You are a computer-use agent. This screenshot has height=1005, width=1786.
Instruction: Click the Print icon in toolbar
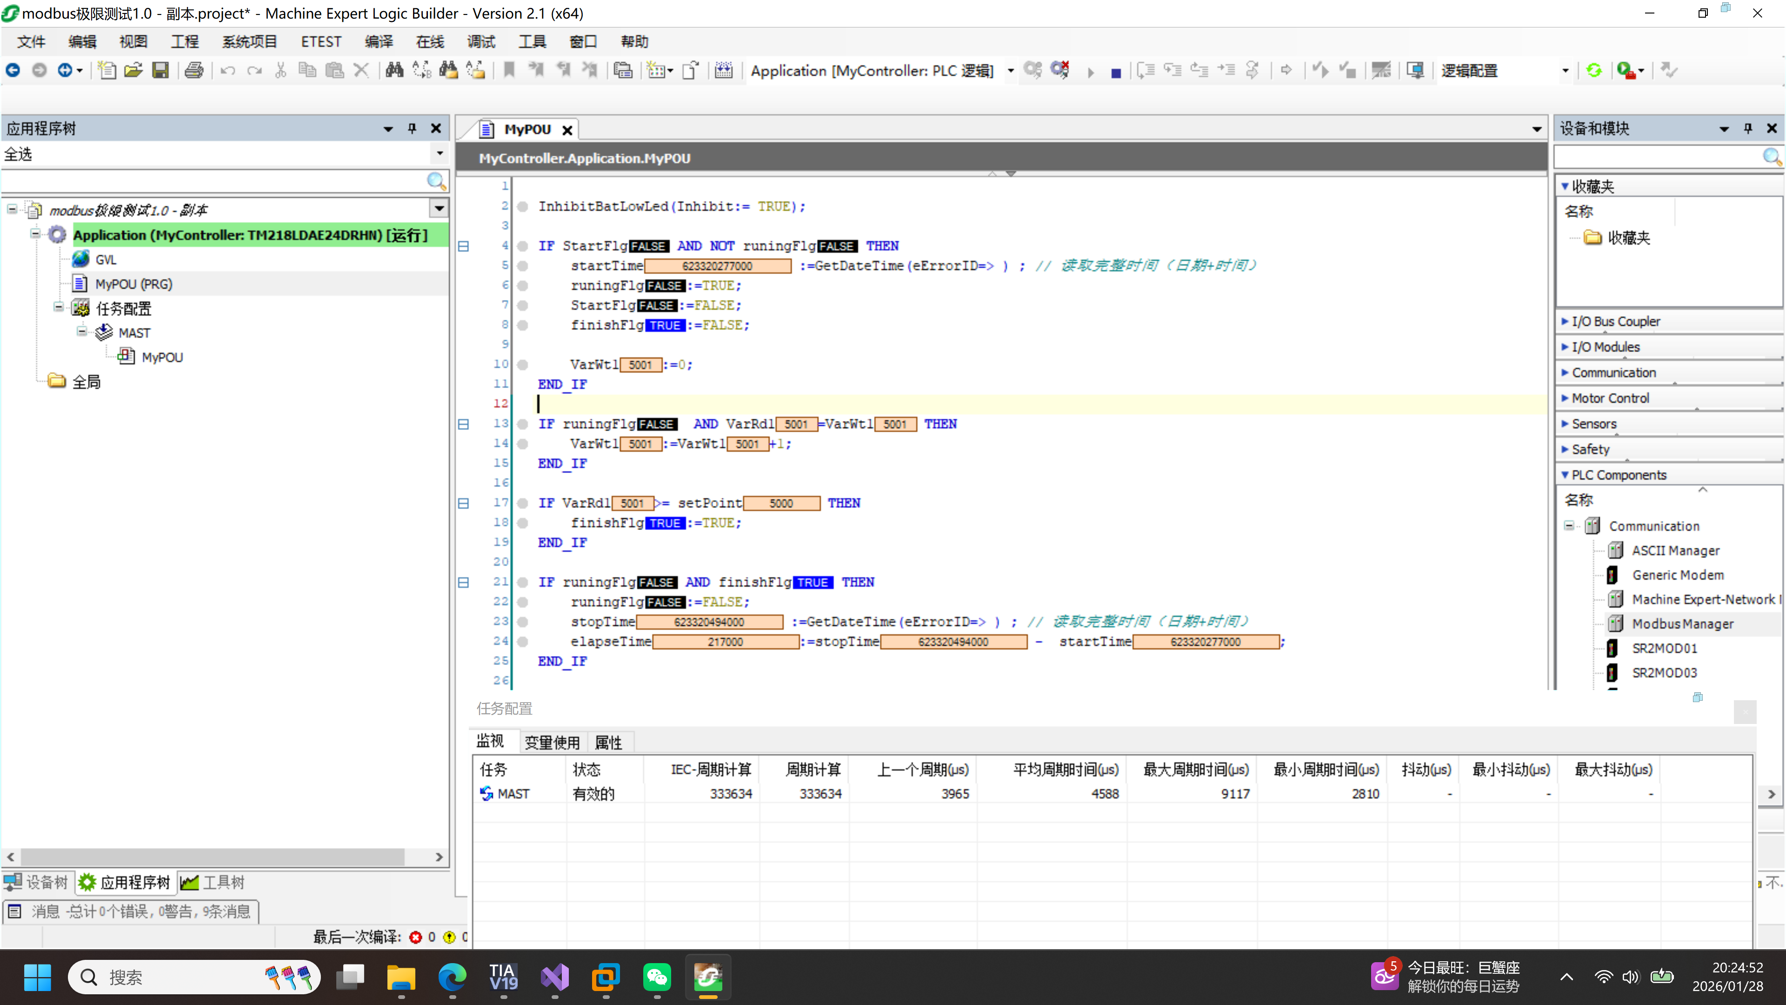tap(194, 71)
